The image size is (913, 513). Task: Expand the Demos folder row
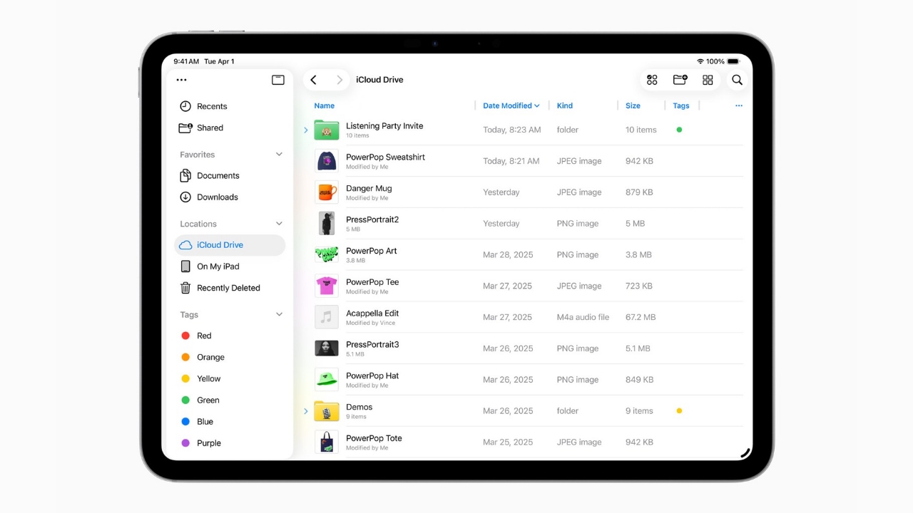click(x=306, y=411)
